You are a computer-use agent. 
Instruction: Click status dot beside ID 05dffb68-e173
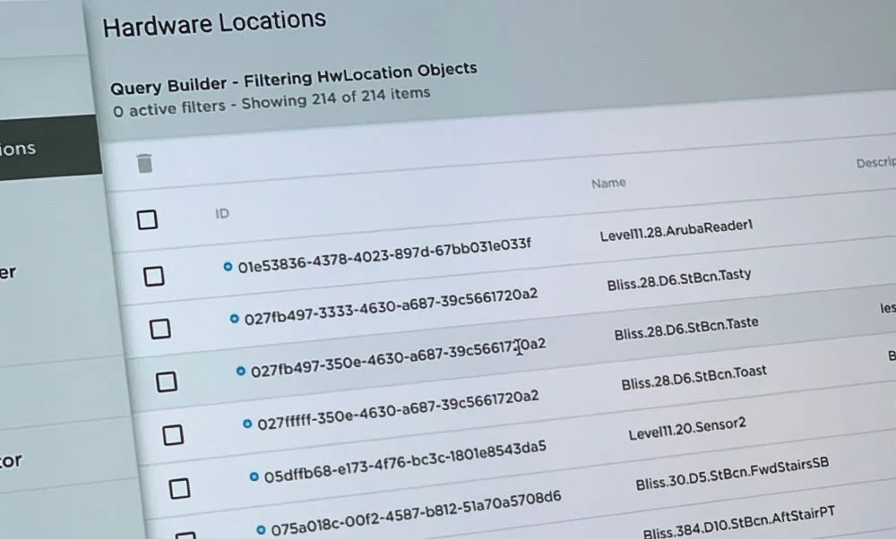254,476
